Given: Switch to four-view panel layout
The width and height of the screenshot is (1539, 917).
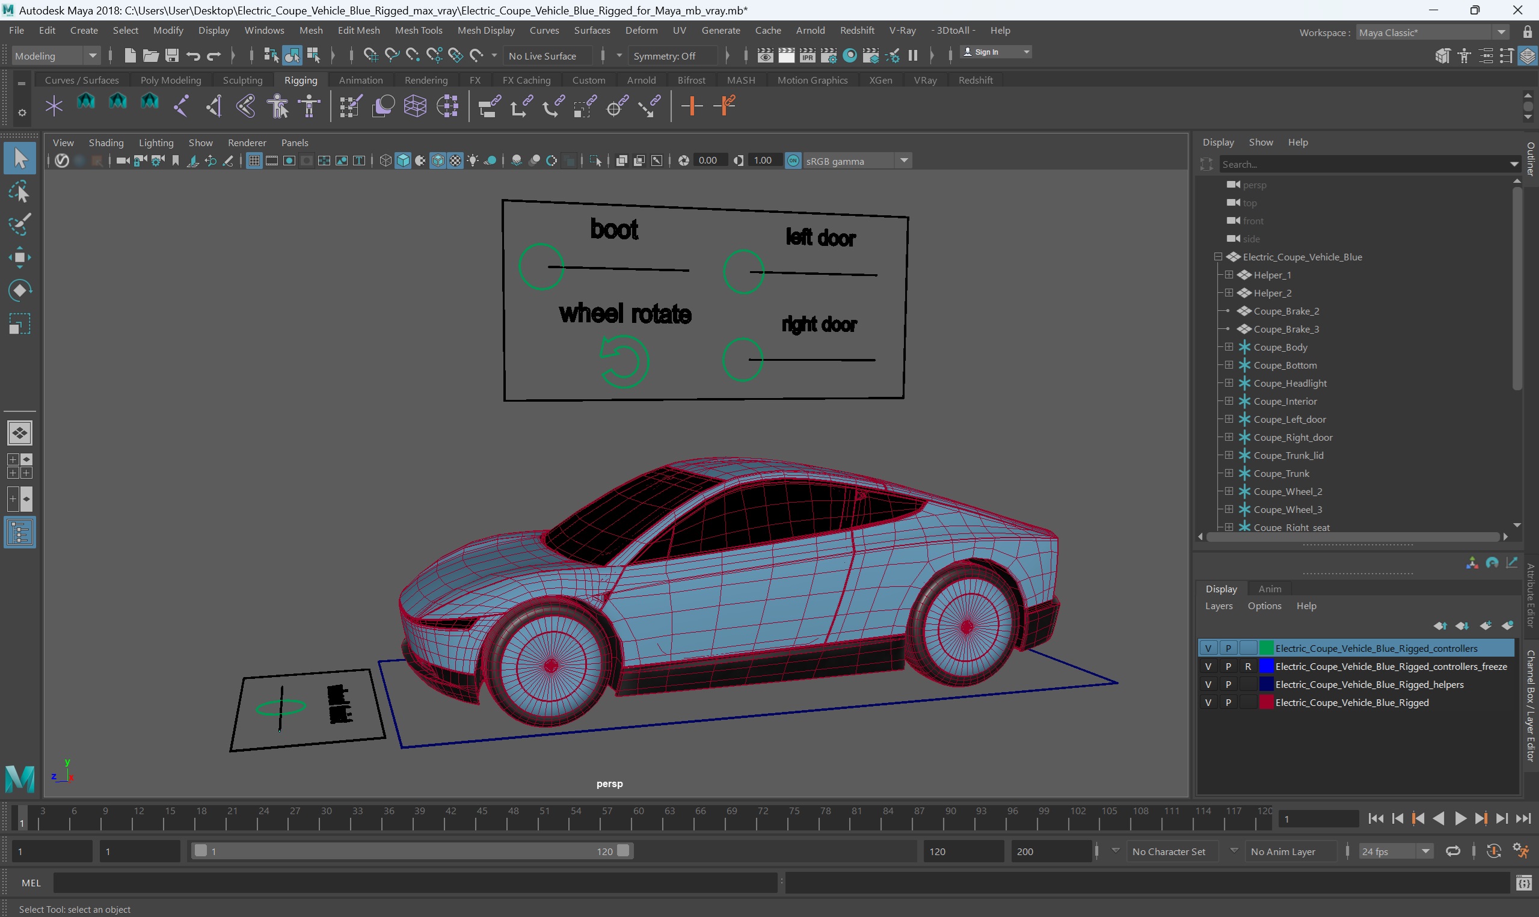Looking at the screenshot, I should pyautogui.click(x=20, y=466).
